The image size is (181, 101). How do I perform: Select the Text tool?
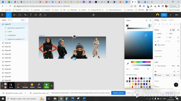click(31, 15)
